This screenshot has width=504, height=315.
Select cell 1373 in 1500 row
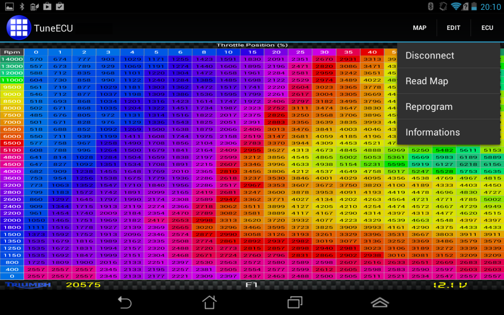pos(36,234)
